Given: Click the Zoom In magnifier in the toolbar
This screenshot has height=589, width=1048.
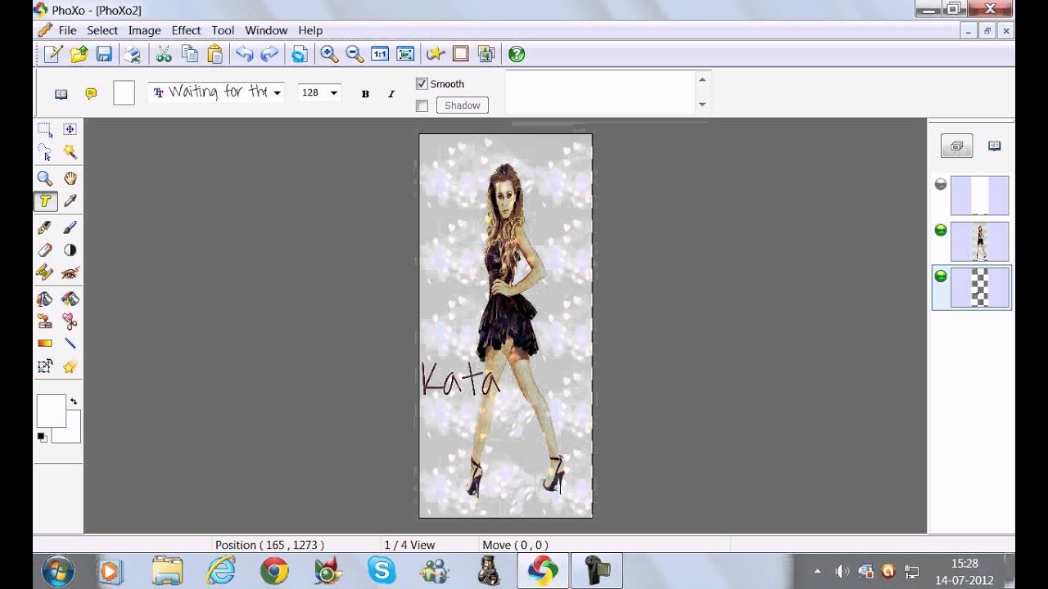Looking at the screenshot, I should coord(329,54).
